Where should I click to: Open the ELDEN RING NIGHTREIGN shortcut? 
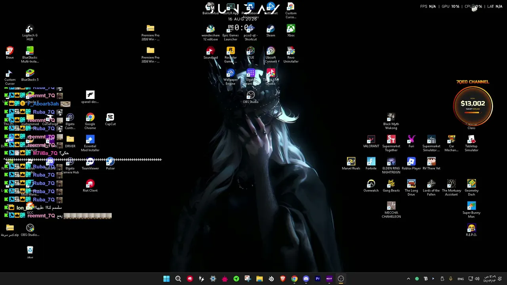point(391,166)
